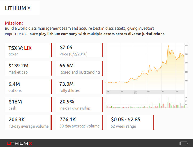Select the 776.1K 30-day volume figure
193x147 pixels.
(x=68, y=120)
